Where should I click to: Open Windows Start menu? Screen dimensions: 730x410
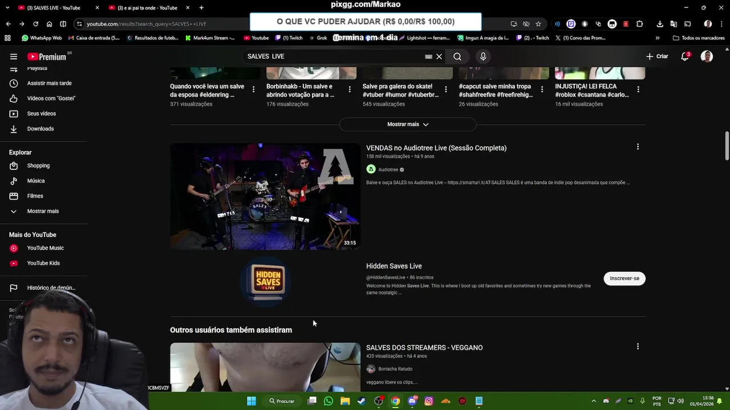coord(251,401)
